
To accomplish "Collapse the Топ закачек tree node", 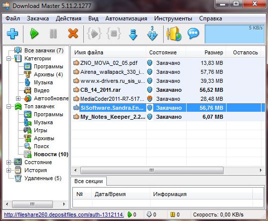I will (8, 107).
